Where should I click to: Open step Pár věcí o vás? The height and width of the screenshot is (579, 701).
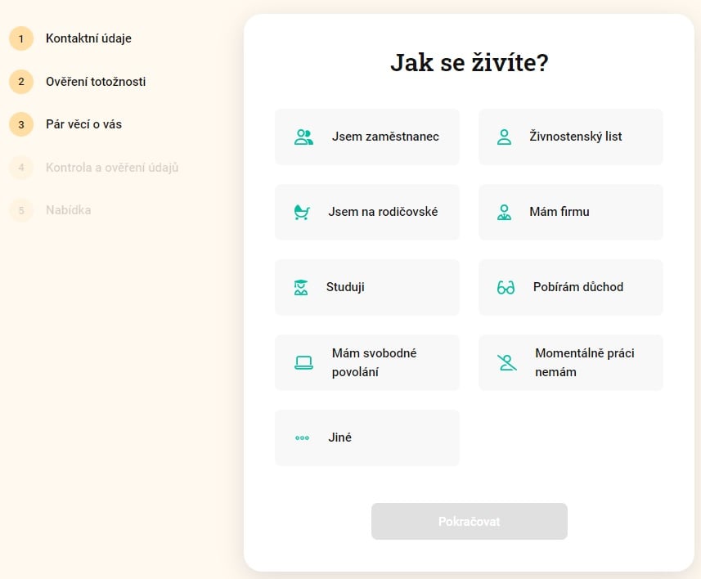click(83, 124)
